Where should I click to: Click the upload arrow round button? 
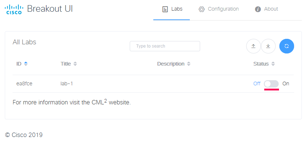point(253,46)
